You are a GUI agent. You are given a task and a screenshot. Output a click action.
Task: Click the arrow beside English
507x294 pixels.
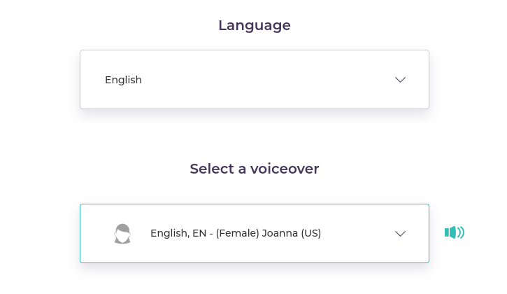[x=400, y=80]
